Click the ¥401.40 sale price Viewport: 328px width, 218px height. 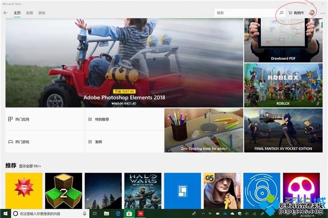pyautogui.click(x=130, y=103)
